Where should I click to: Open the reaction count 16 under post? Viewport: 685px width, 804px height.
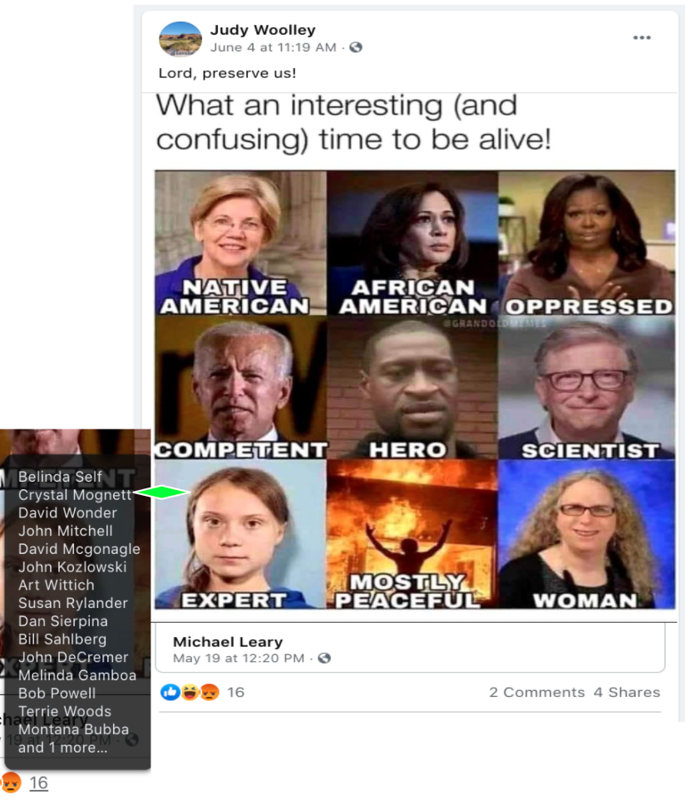(235, 692)
